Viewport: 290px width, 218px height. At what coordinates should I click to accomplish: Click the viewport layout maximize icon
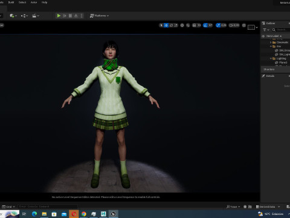[x=244, y=25]
